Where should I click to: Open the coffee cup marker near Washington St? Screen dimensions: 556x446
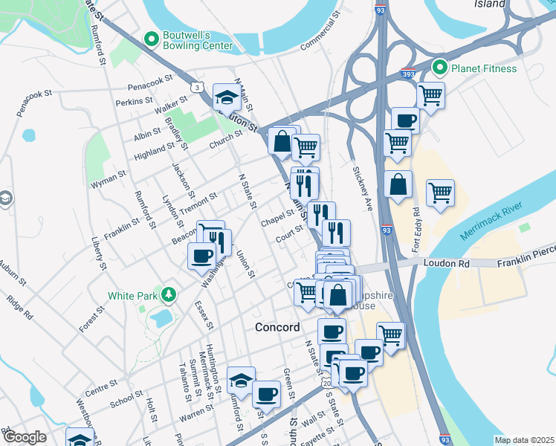tap(201, 257)
